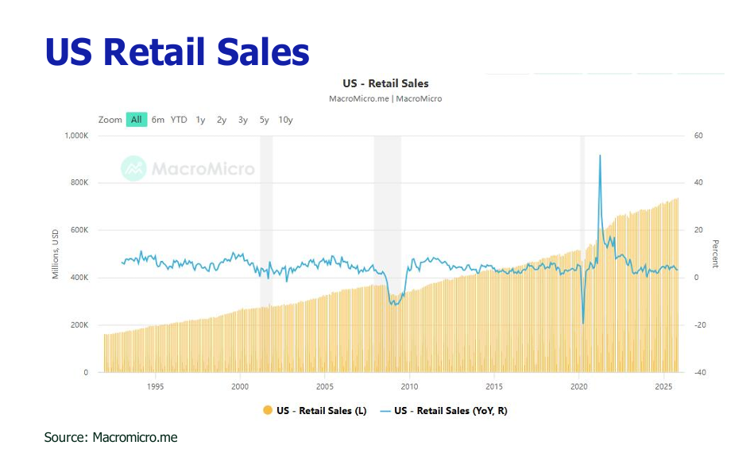Click the MacroMicro watermark logo icon
Viewport: 750px width, 472px height.
[133, 168]
